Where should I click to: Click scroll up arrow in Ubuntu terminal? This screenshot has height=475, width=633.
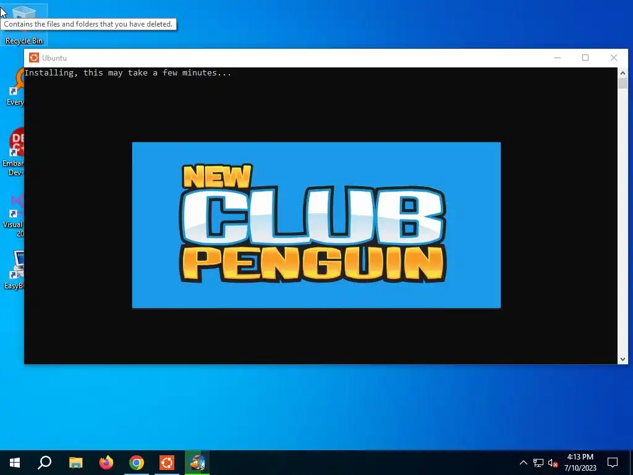622,73
